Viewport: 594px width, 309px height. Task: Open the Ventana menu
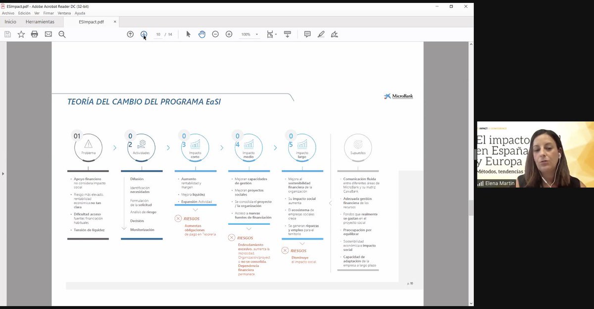click(x=64, y=13)
